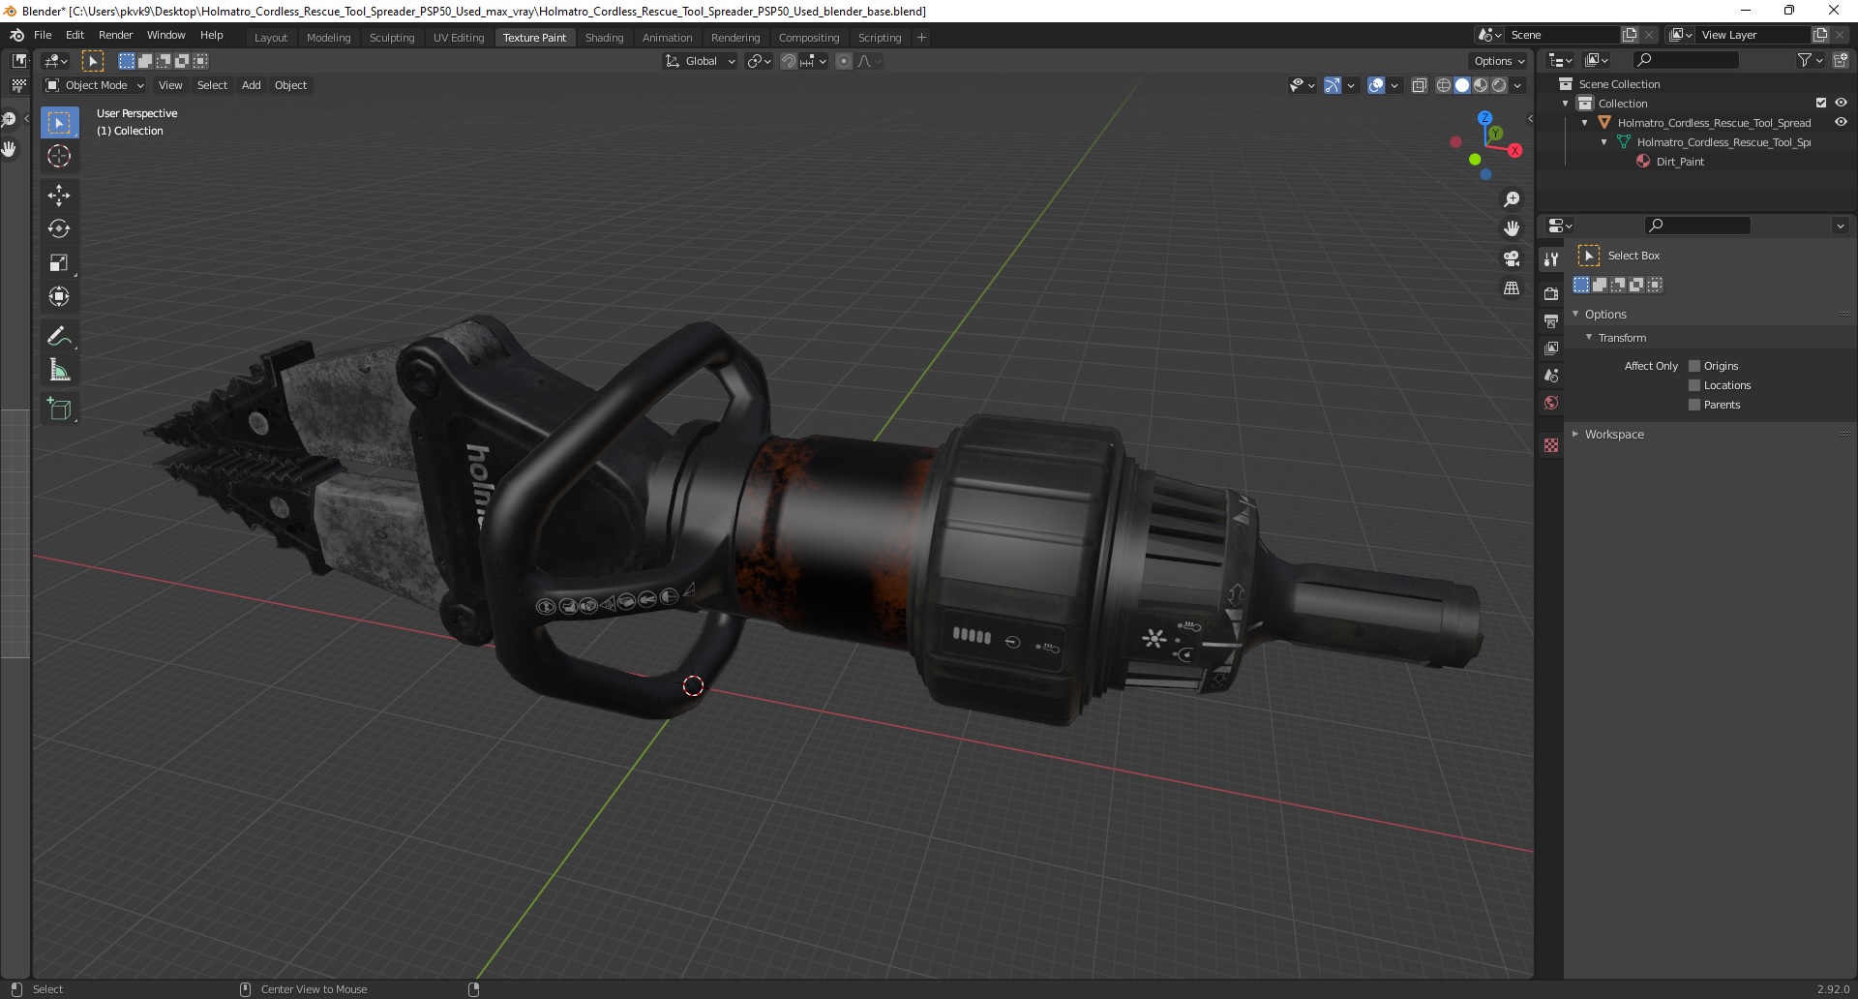The width and height of the screenshot is (1858, 999).
Task: Switch orthographic/perspective grid icon
Action: (x=1512, y=289)
